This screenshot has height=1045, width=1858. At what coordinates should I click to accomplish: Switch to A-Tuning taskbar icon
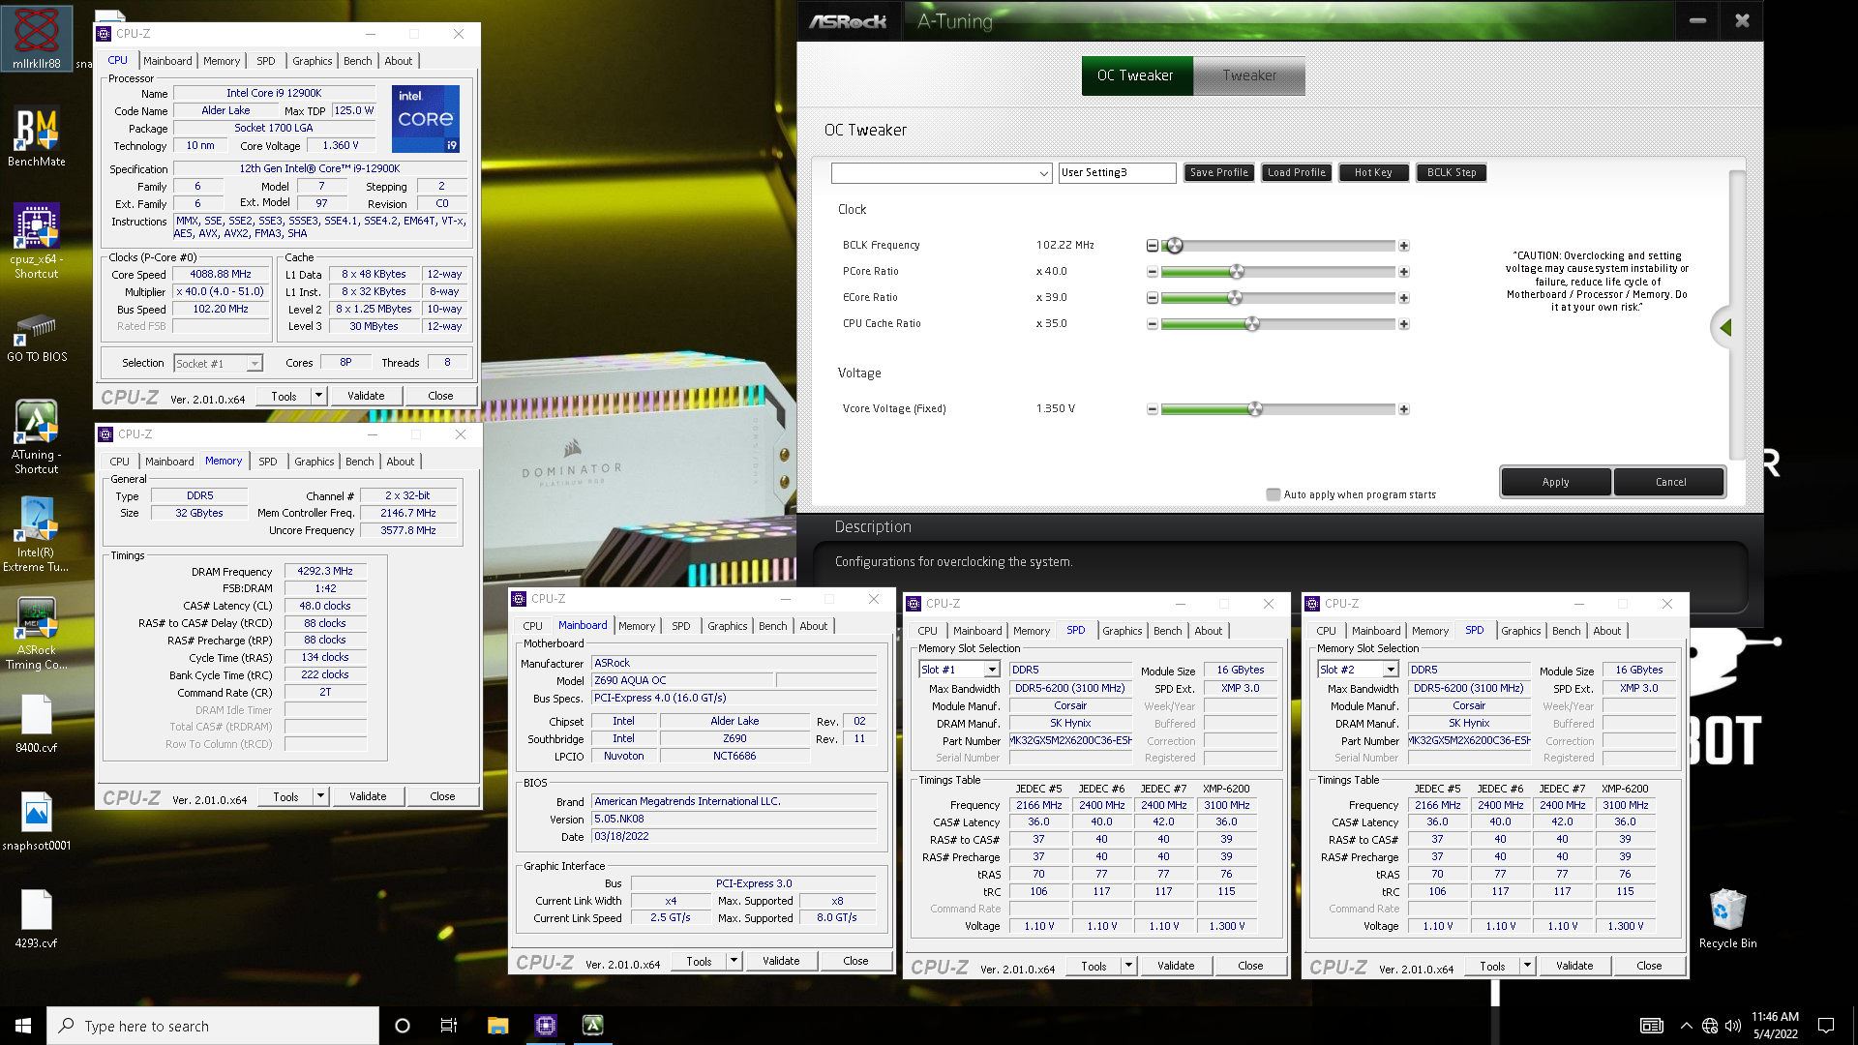[x=592, y=1026]
